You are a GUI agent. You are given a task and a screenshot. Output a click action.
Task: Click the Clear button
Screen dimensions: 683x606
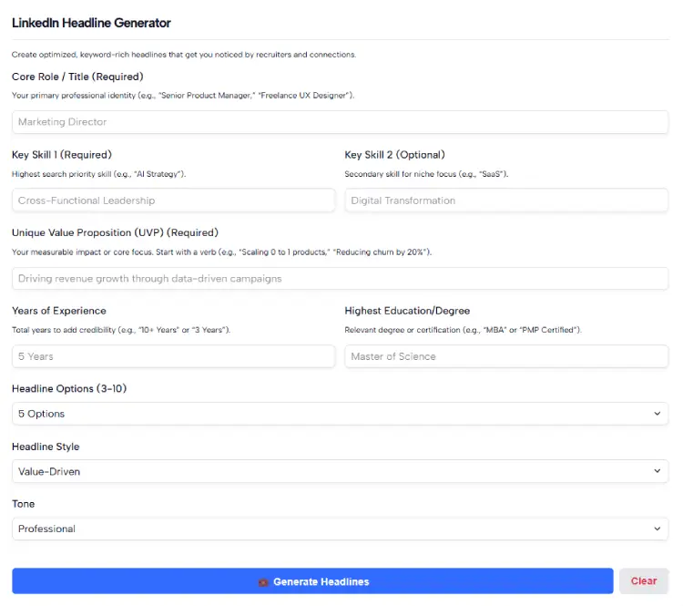pos(644,581)
